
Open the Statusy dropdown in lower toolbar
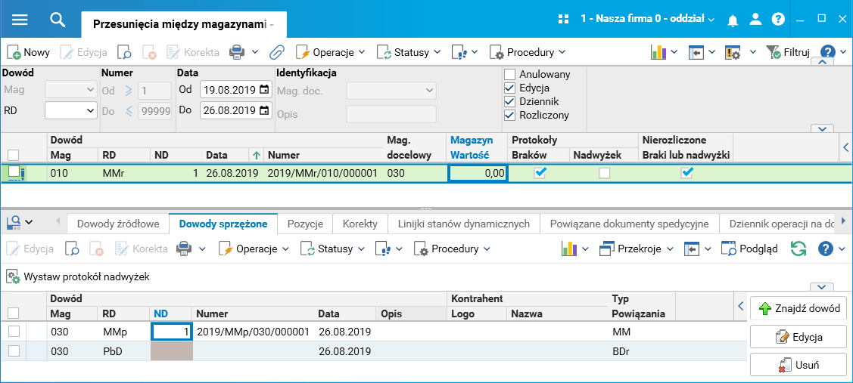[332, 249]
